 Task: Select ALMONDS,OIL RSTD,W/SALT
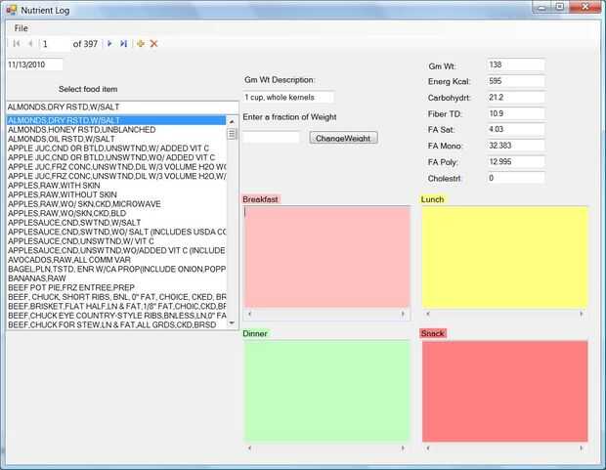pyautogui.click(x=116, y=139)
